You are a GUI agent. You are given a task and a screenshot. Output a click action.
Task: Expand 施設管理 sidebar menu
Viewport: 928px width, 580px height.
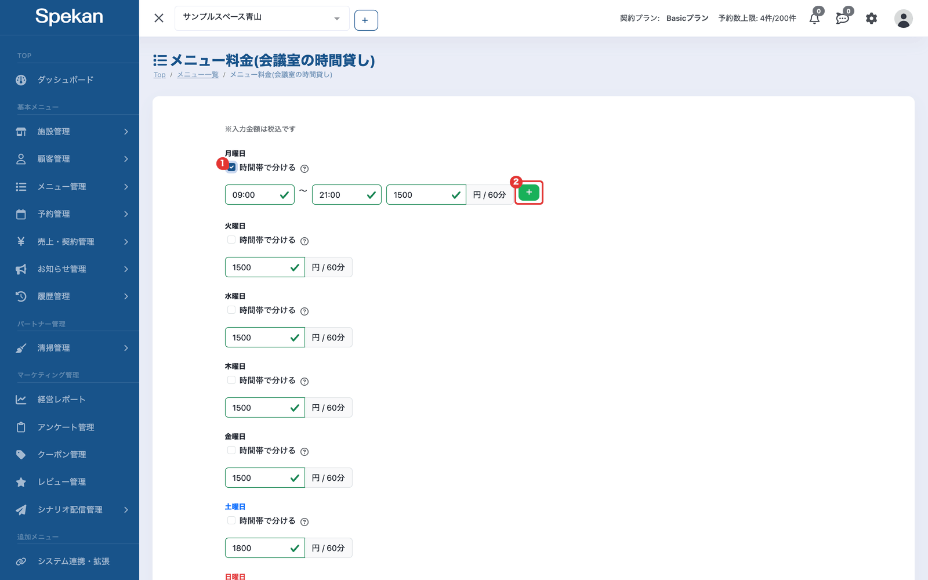click(x=70, y=132)
